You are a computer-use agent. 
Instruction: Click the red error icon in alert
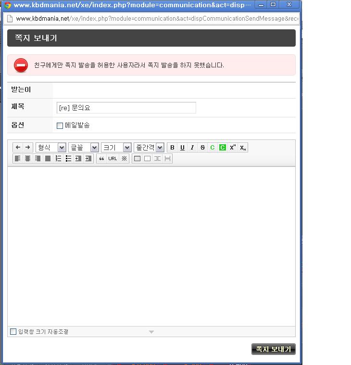[x=21, y=65]
